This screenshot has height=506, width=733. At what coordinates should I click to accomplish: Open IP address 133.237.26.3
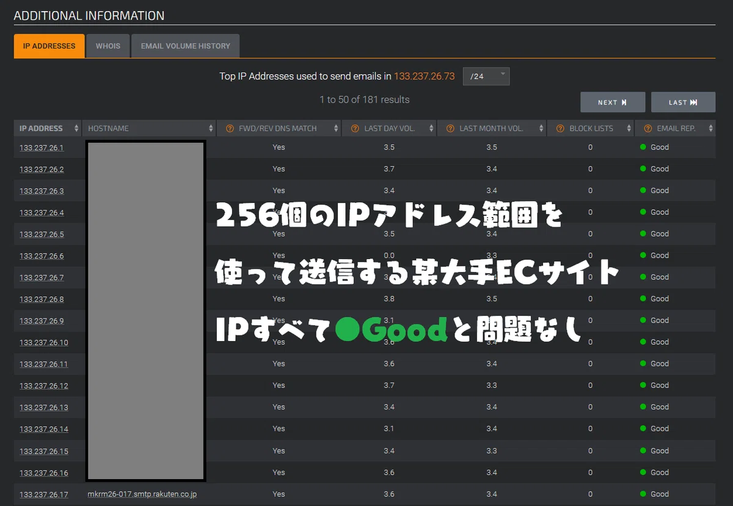point(42,191)
